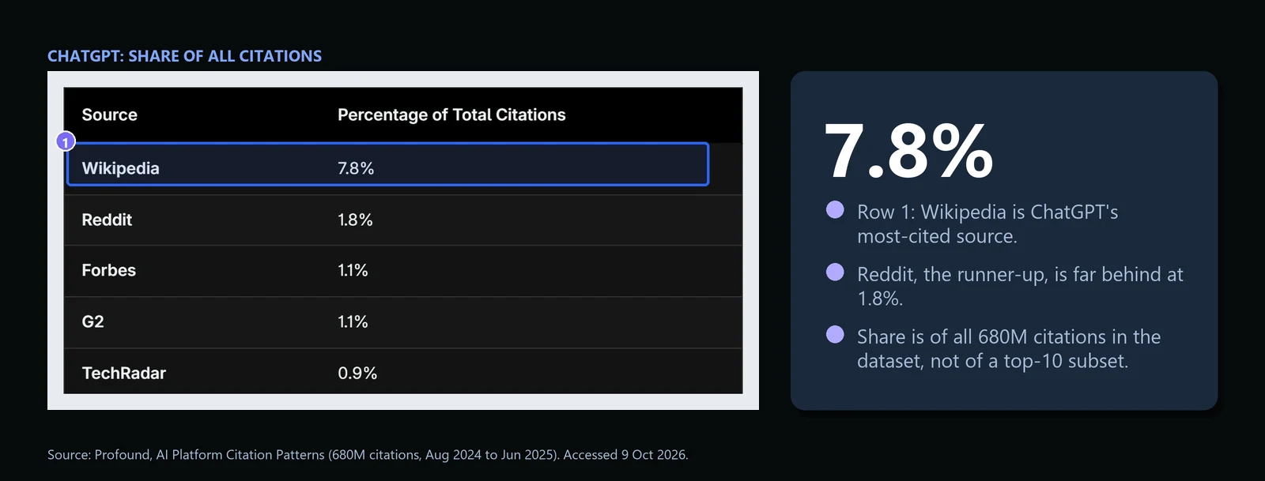Click the 'CHATGPT: SHARE OF ALL CITATIONS' heading

click(184, 56)
